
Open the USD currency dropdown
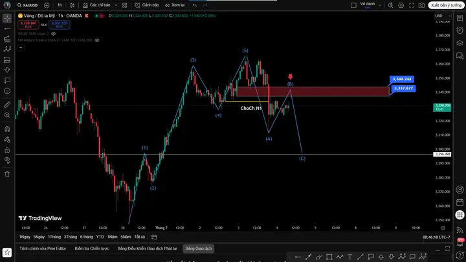pos(443,16)
